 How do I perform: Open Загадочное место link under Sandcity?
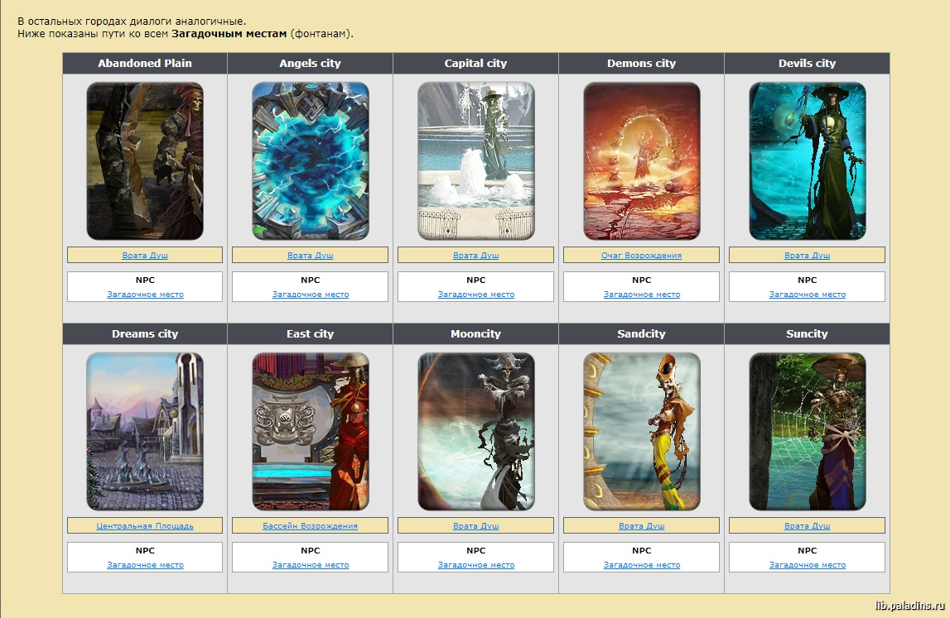pyautogui.click(x=642, y=565)
